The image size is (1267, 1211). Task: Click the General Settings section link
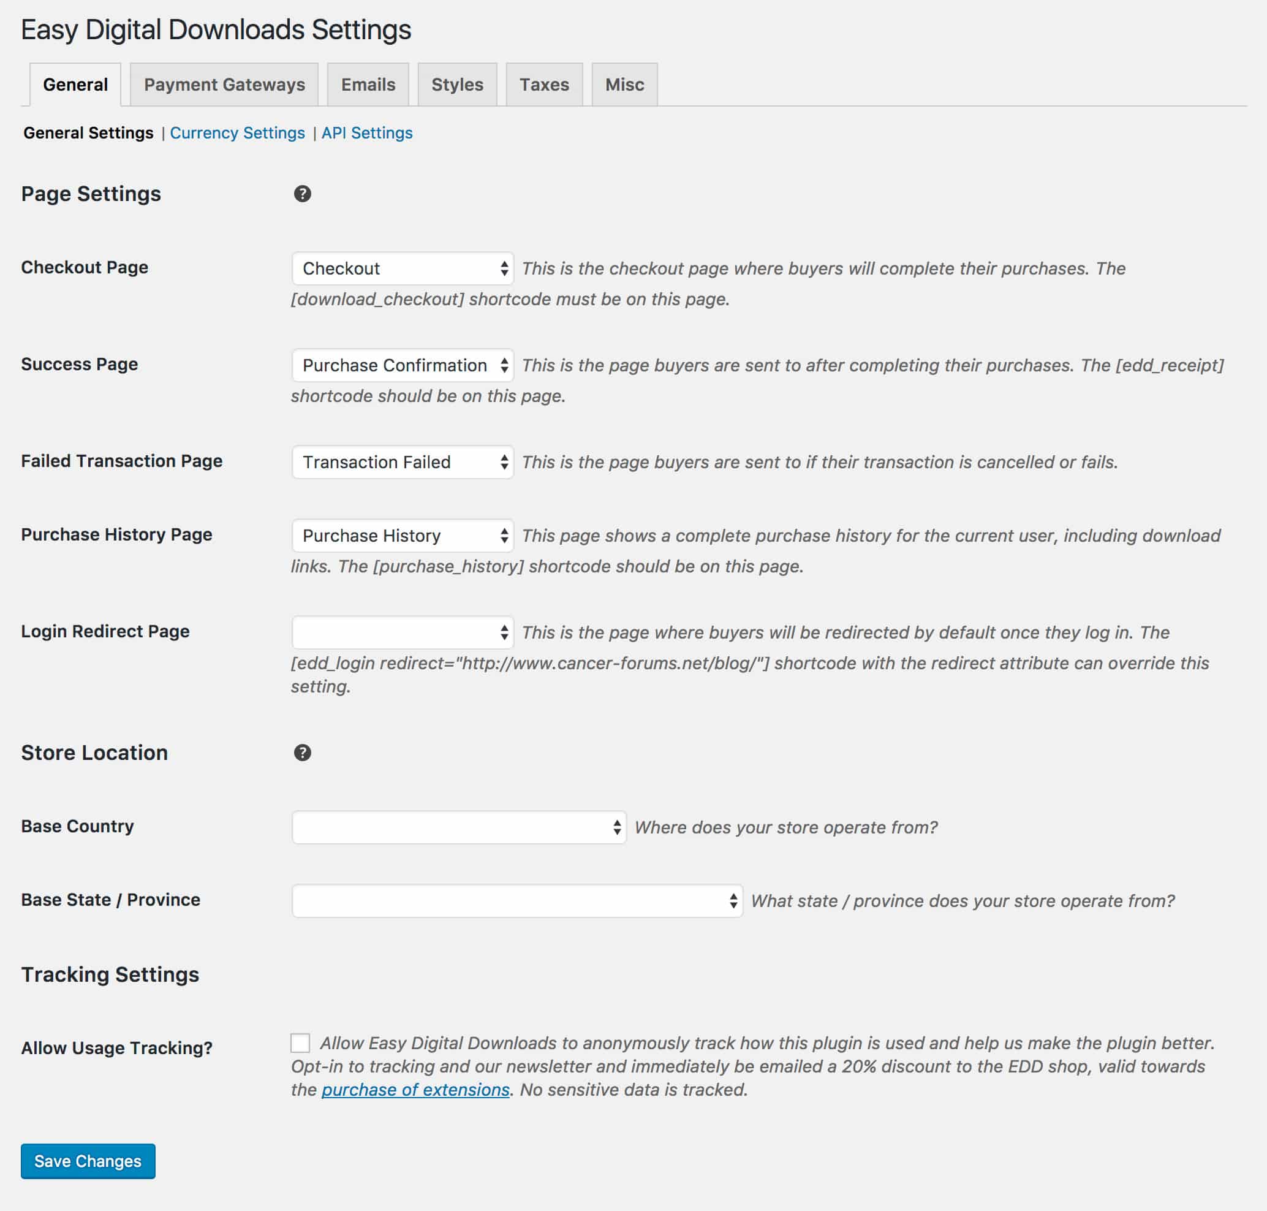(x=88, y=133)
